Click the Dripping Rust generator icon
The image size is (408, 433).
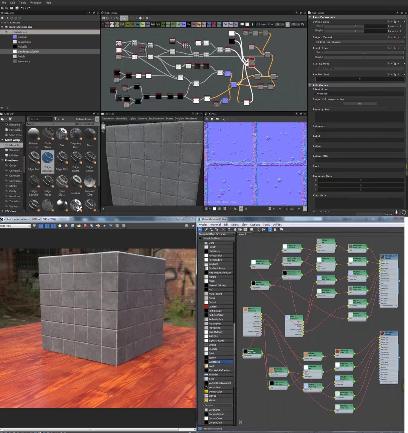pos(76,134)
